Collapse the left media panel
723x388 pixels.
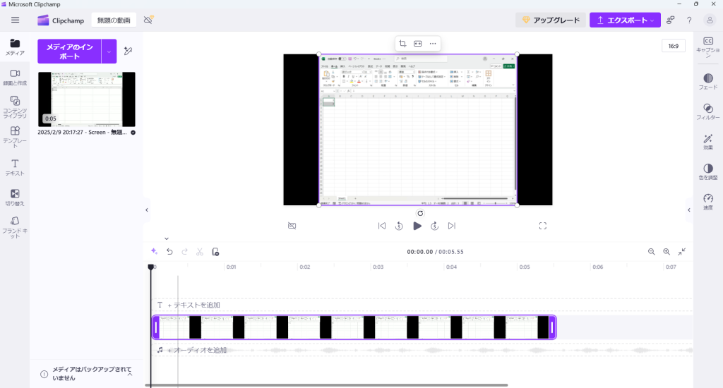147,210
